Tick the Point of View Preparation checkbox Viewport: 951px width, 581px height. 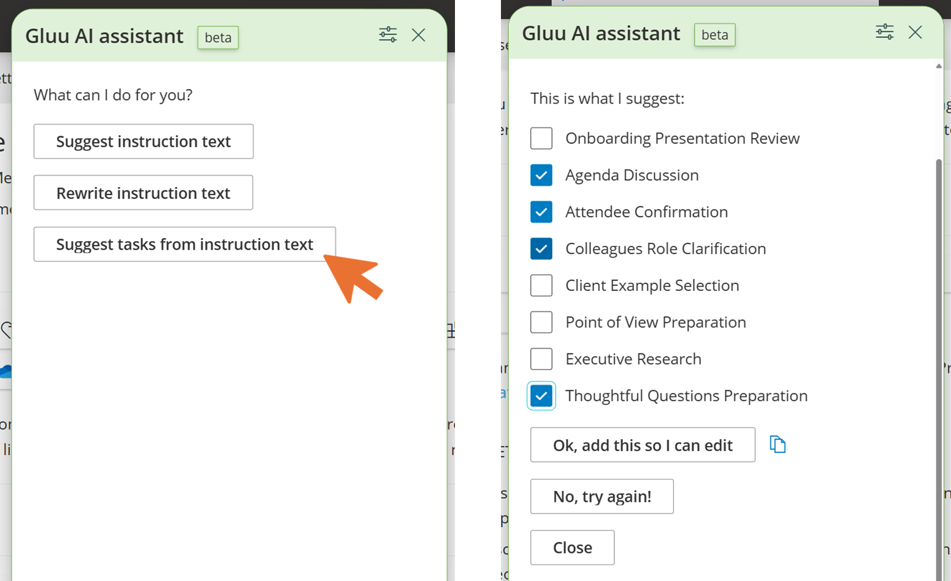[541, 323]
